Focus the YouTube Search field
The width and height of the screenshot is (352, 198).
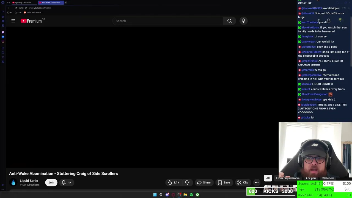(x=168, y=21)
